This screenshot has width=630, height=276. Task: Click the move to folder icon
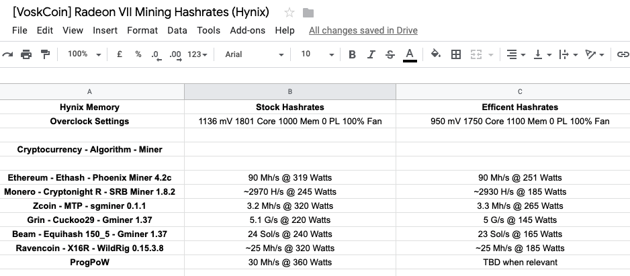[x=308, y=13]
